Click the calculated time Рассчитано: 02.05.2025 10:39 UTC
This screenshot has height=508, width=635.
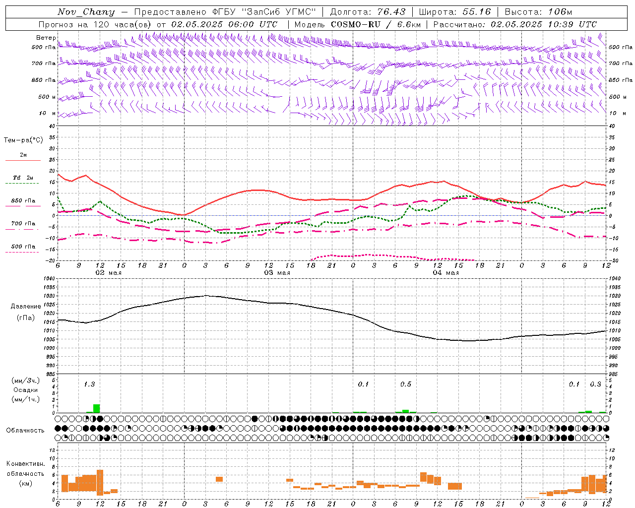tap(515, 24)
